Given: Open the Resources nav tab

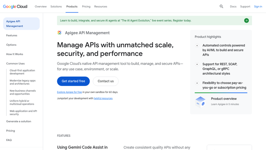Looking at the screenshot, I should [x=100, y=7].
